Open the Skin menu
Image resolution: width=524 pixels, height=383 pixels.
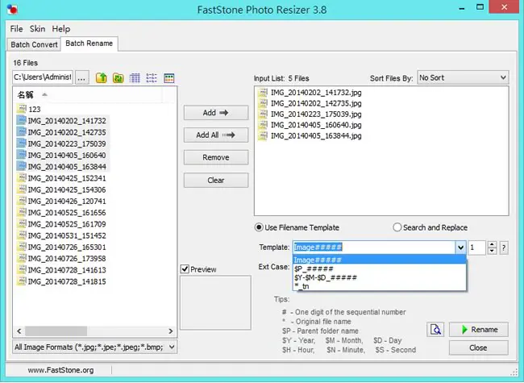tap(37, 29)
